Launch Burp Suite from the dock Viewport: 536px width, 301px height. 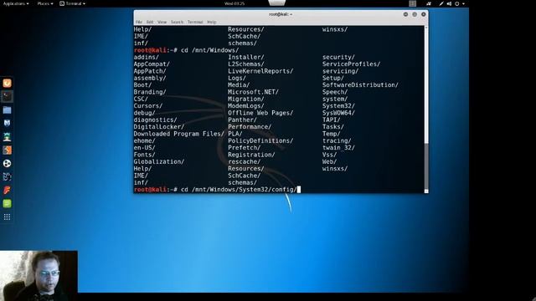pos(7,150)
